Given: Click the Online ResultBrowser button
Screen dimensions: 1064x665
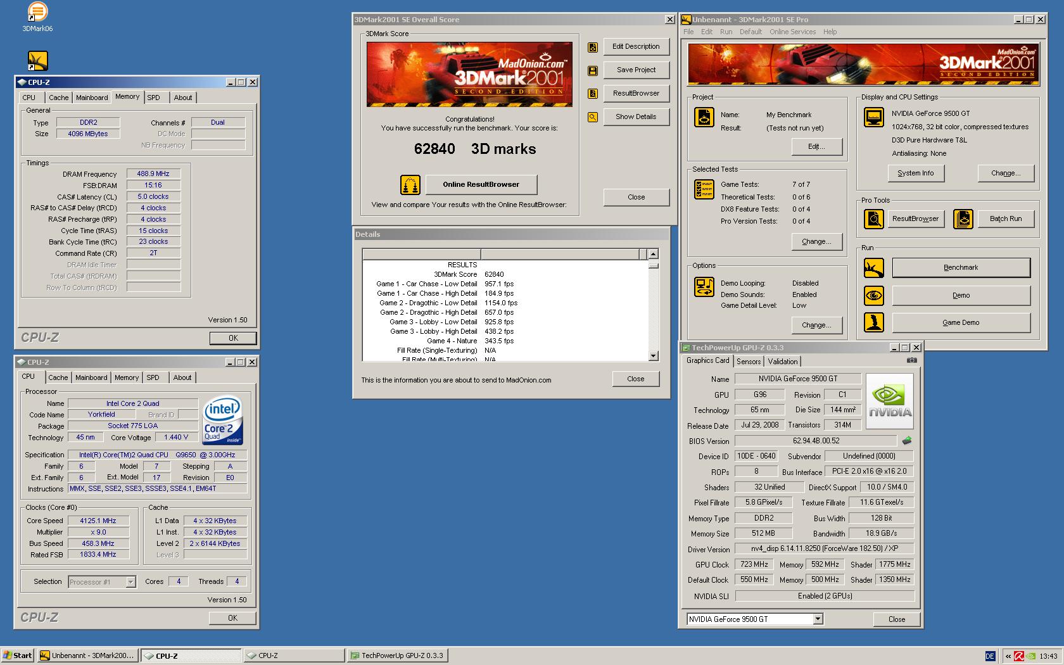Looking at the screenshot, I should 481,185.
